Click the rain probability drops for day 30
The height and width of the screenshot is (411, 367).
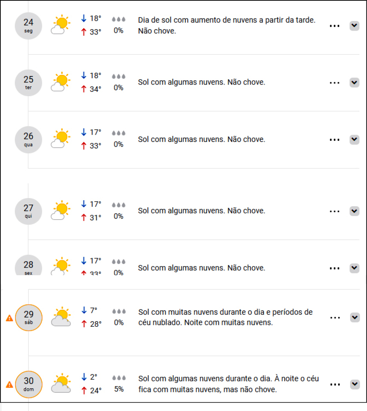(119, 378)
